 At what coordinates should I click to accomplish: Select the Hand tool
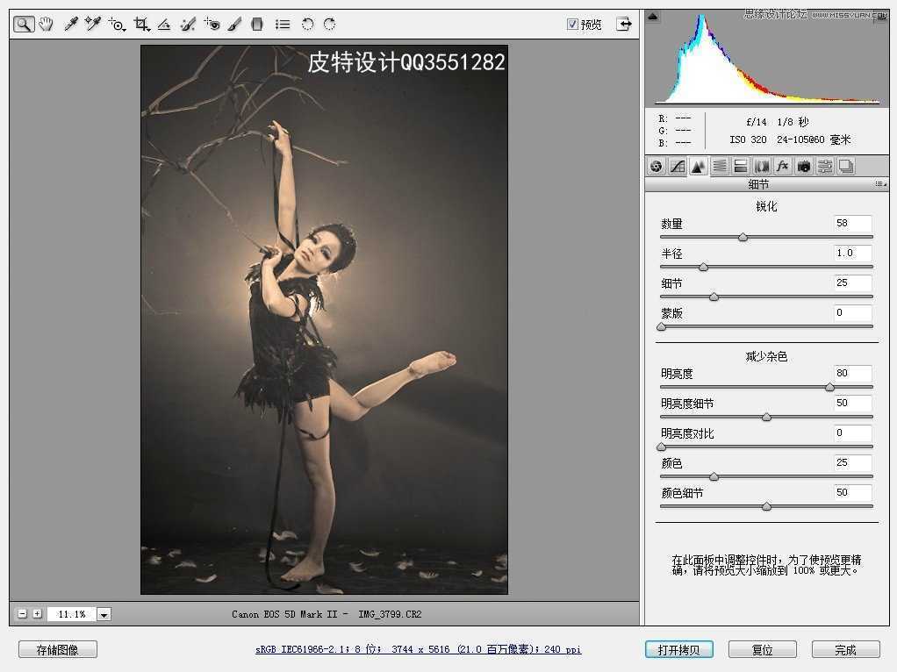tap(46, 24)
